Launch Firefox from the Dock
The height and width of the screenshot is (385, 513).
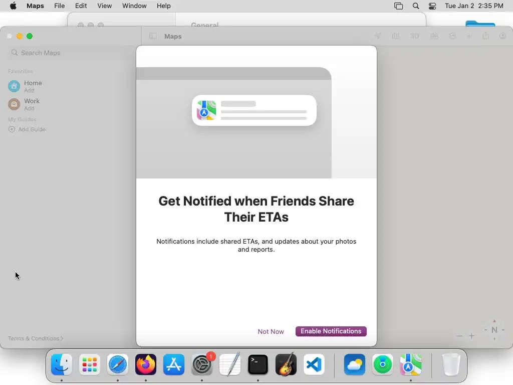tap(146, 364)
